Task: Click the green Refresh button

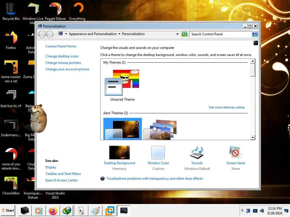Action: [184, 34]
